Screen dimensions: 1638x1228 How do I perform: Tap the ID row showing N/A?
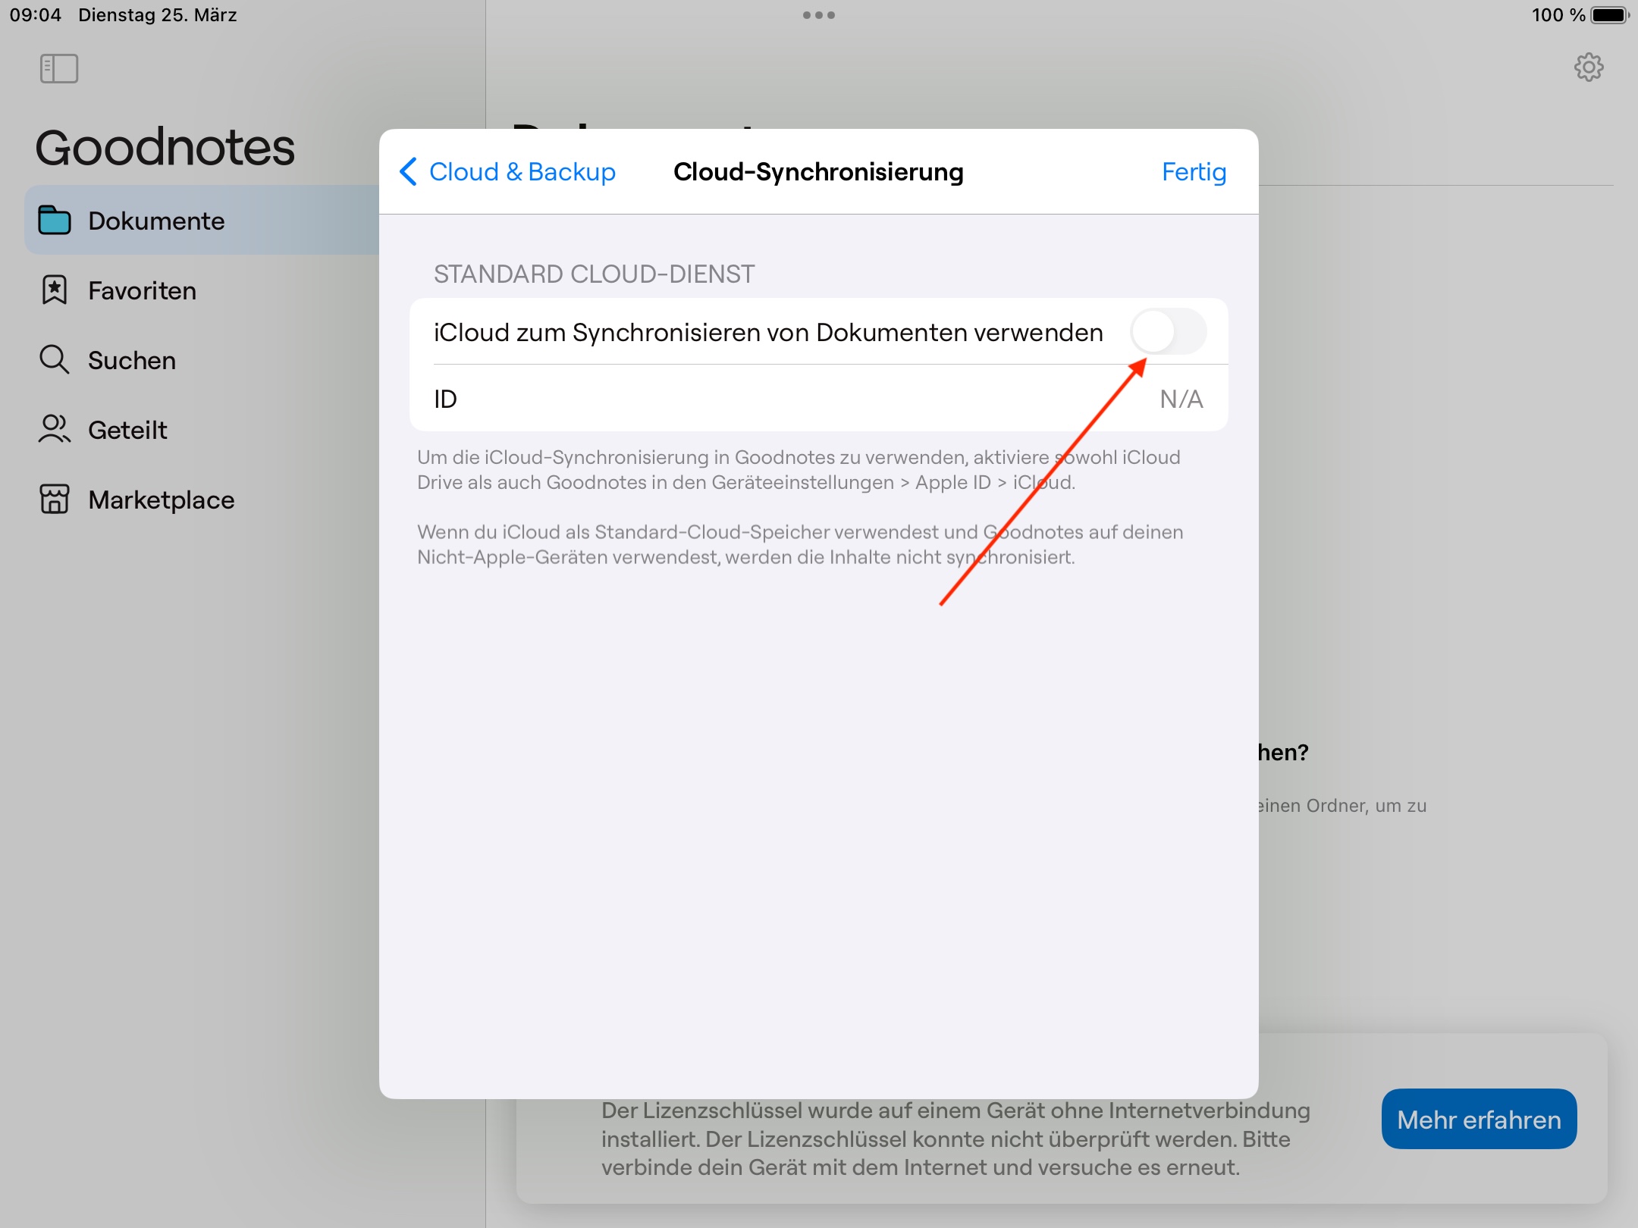pyautogui.click(x=819, y=398)
